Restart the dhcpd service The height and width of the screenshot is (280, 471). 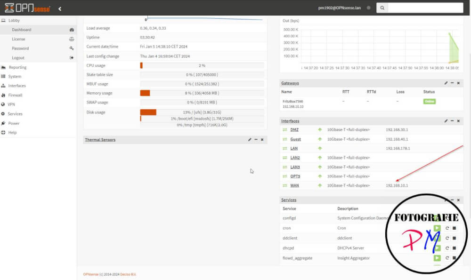pos(447,248)
